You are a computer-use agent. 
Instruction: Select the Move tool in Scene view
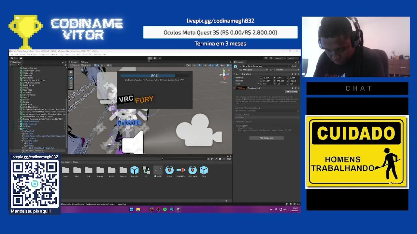71,75
